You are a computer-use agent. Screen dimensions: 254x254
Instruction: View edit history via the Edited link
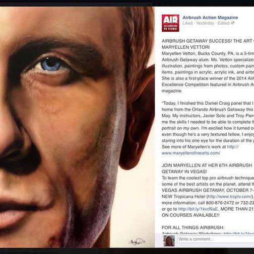(x=223, y=23)
